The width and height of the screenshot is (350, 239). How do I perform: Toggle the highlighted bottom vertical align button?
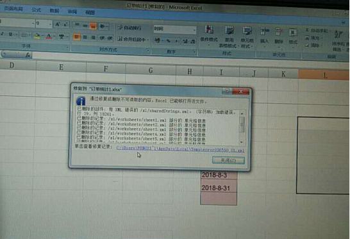tap(93, 26)
